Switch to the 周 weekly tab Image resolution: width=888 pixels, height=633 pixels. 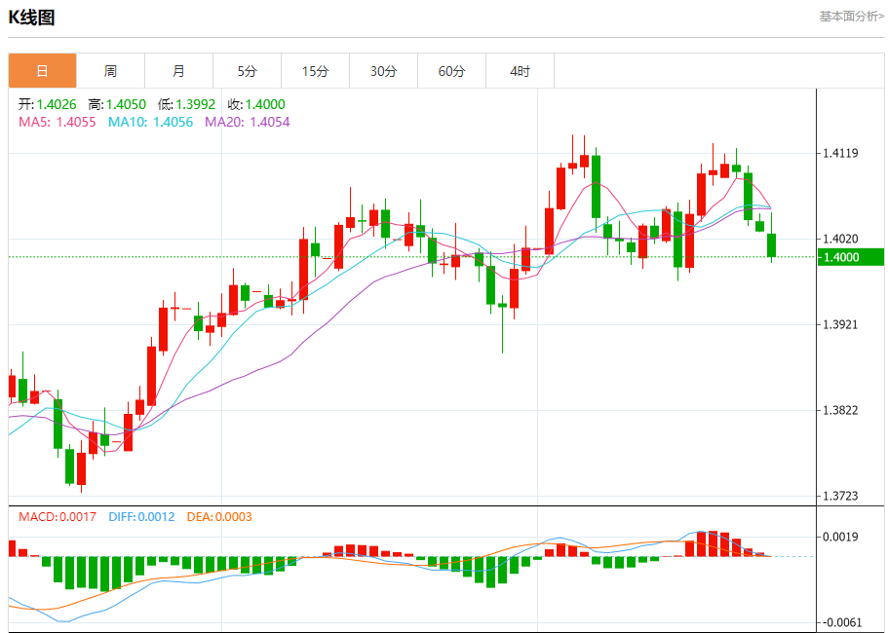point(110,71)
